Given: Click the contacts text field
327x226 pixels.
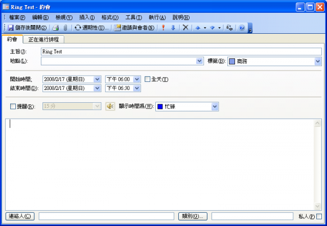Looking at the screenshot, I should (x=106, y=216).
